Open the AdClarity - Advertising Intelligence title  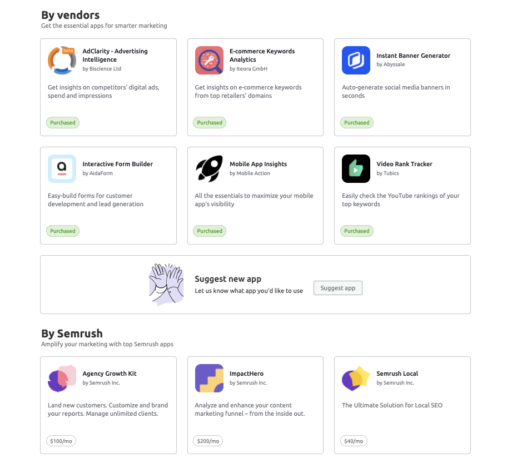coord(115,55)
